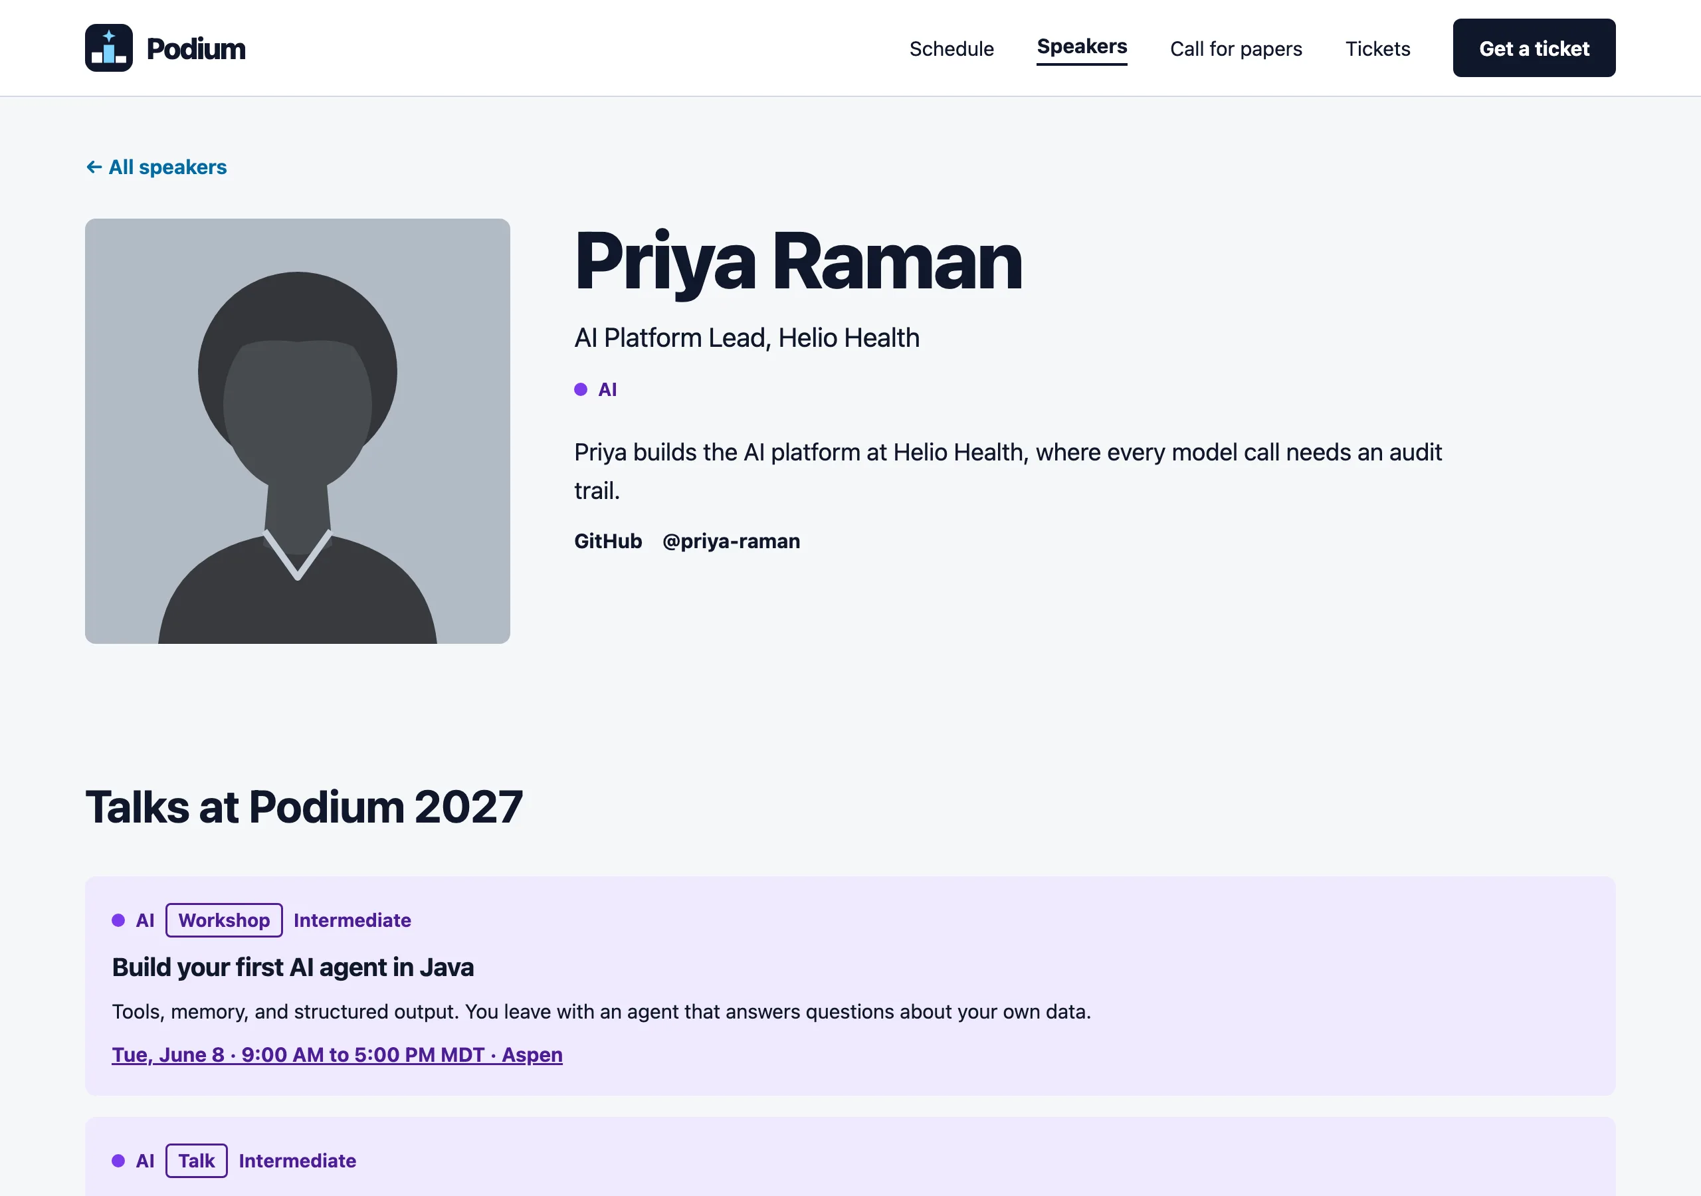Click the Workshop badge
The height and width of the screenshot is (1196, 1701).
point(224,920)
